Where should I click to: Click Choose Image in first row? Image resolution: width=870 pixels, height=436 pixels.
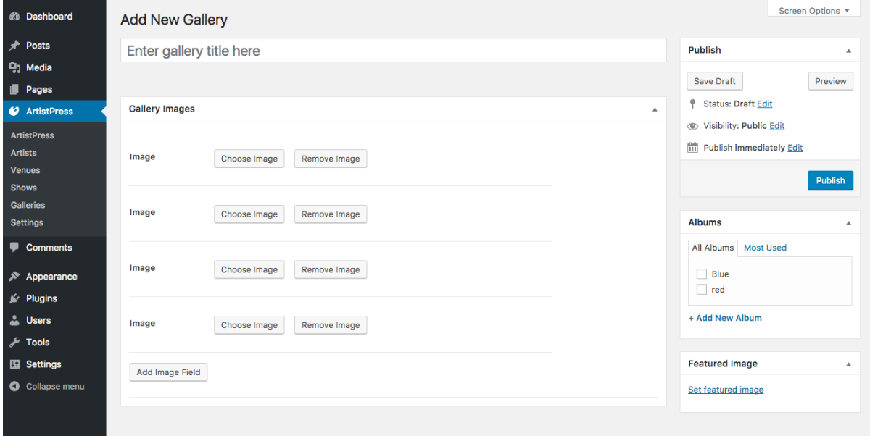coord(249,159)
